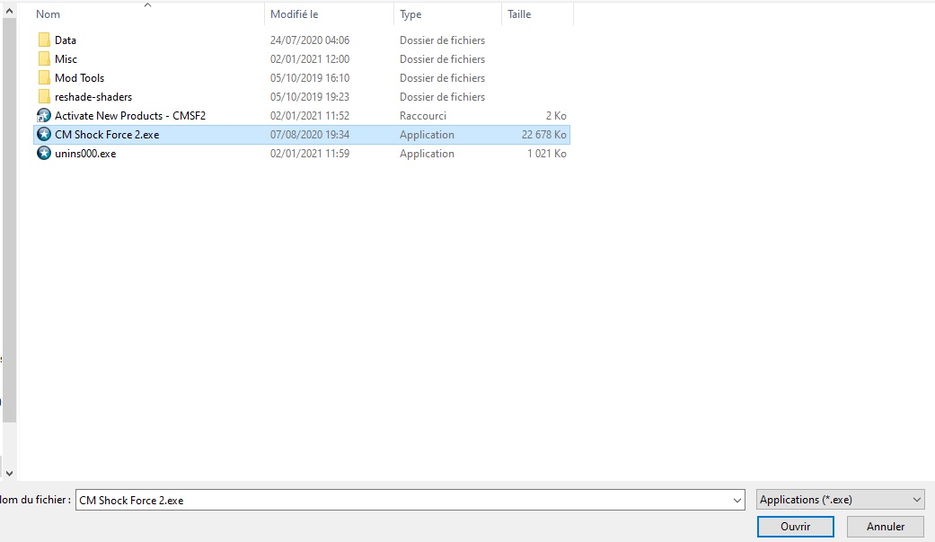The width and height of the screenshot is (935, 542).
Task: Click the Type cell of the Data folder
Action: click(443, 40)
